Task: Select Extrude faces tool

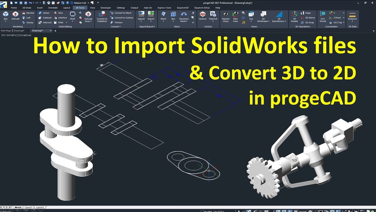Action: coord(88,17)
